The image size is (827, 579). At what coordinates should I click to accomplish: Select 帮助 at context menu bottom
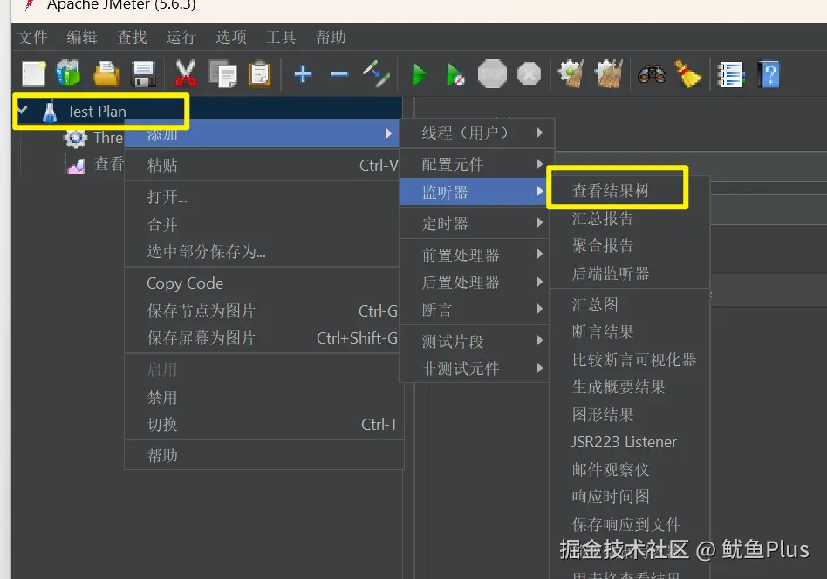coord(263,455)
